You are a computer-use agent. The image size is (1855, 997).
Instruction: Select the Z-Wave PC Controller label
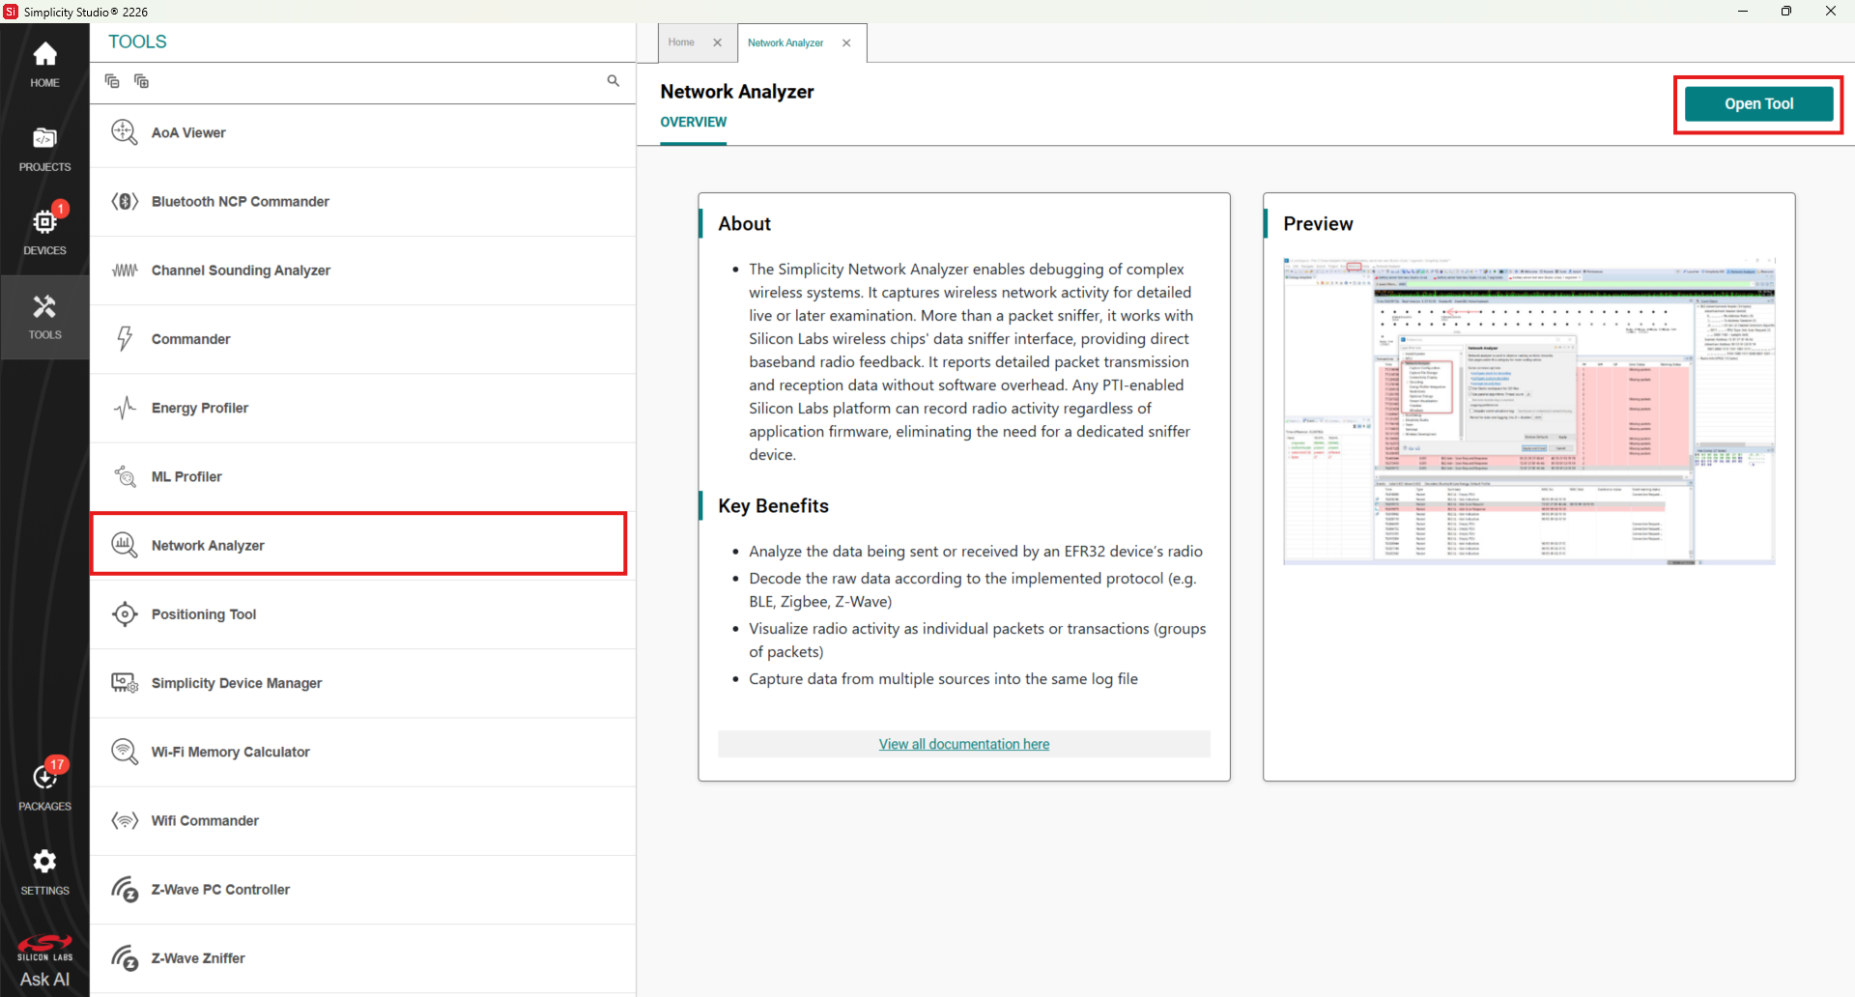[x=220, y=890]
